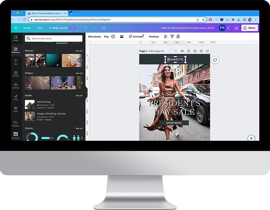270x210 pixels.
Task: Open the Design panel in sidebar
Action: point(16,38)
